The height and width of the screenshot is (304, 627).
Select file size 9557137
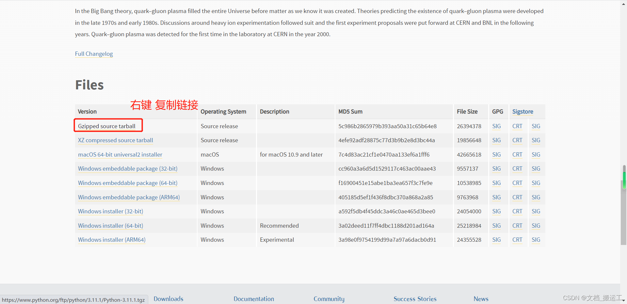tap(468, 169)
